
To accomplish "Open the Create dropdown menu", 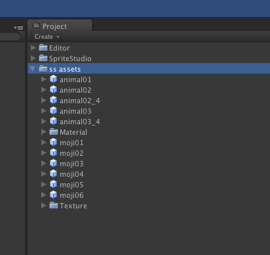I will pyautogui.click(x=47, y=37).
